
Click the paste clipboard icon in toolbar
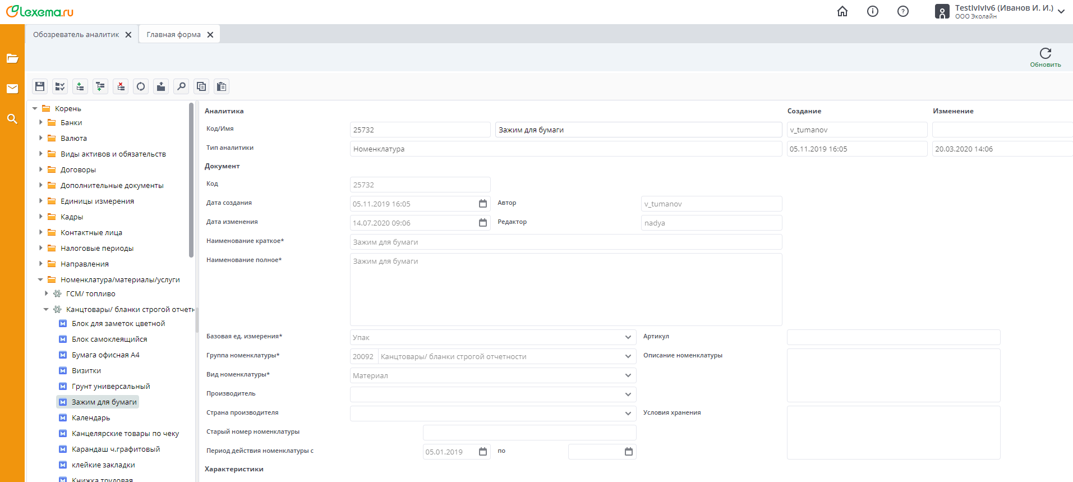(222, 86)
